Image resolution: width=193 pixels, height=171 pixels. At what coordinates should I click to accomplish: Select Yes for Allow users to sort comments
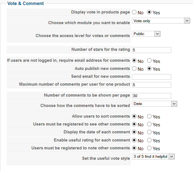coord(149,117)
